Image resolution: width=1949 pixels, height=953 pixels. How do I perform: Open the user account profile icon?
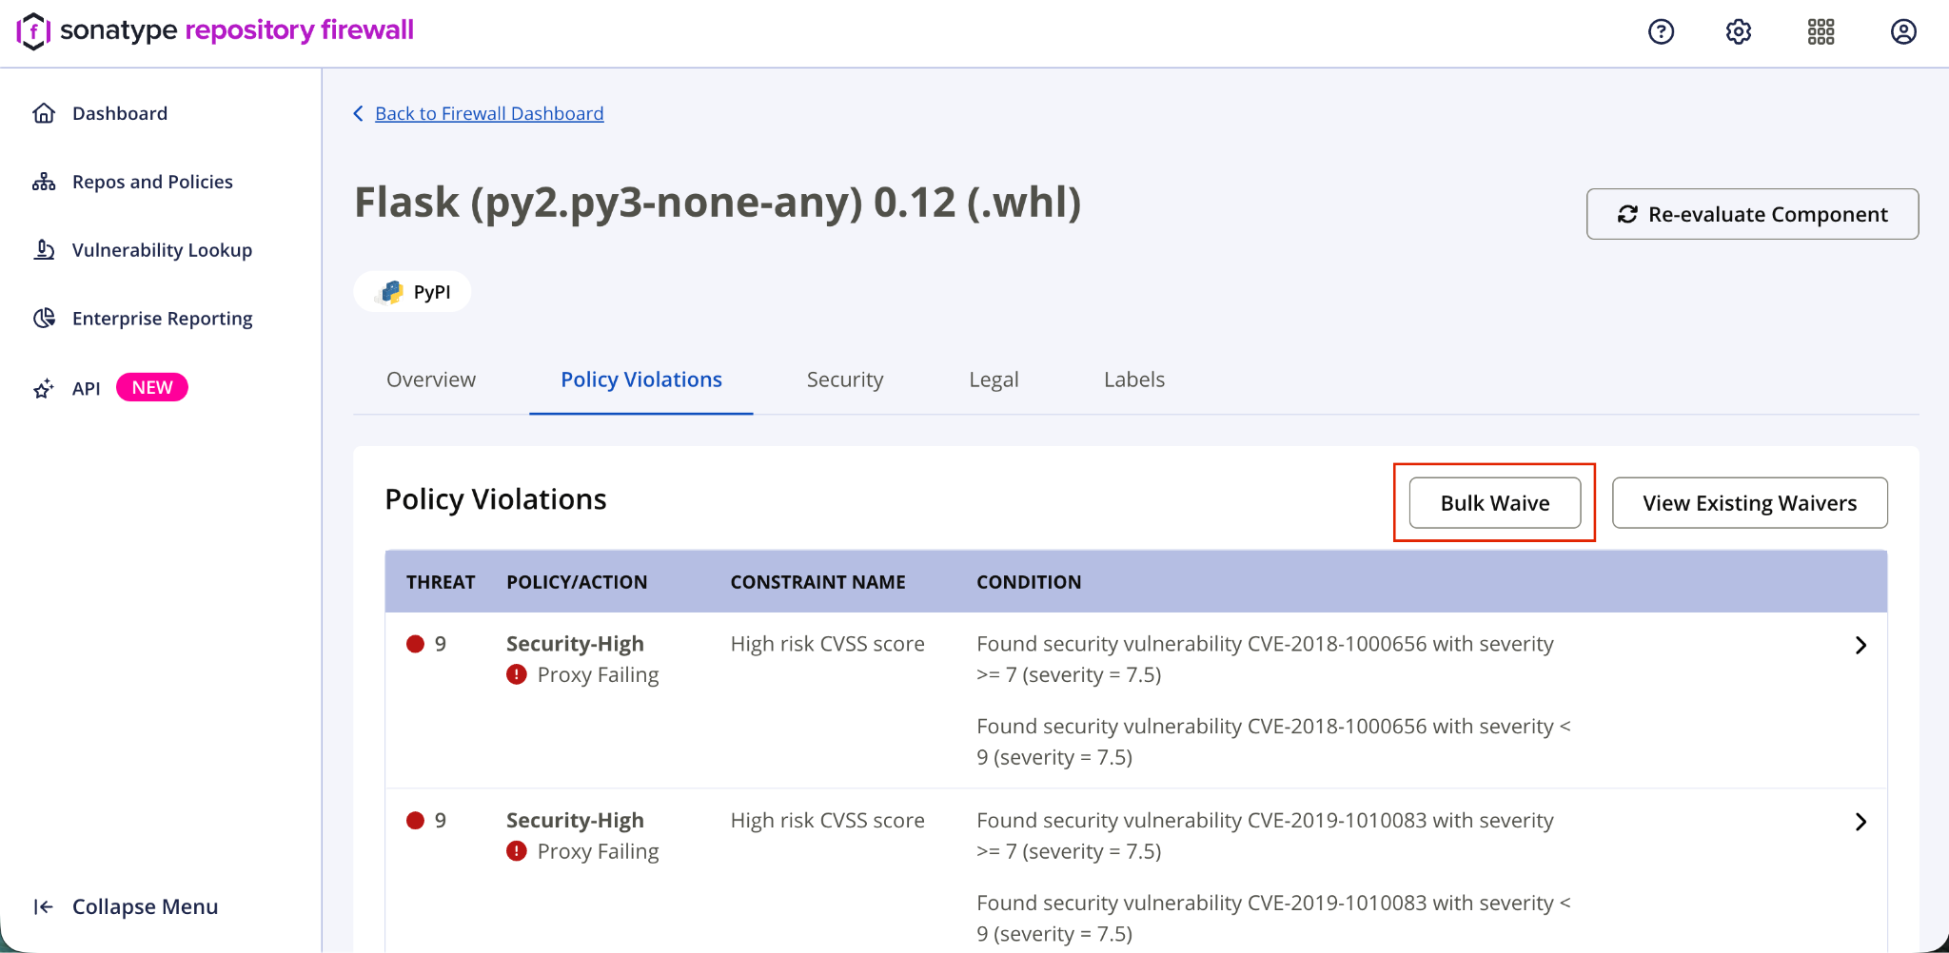pos(1903,31)
